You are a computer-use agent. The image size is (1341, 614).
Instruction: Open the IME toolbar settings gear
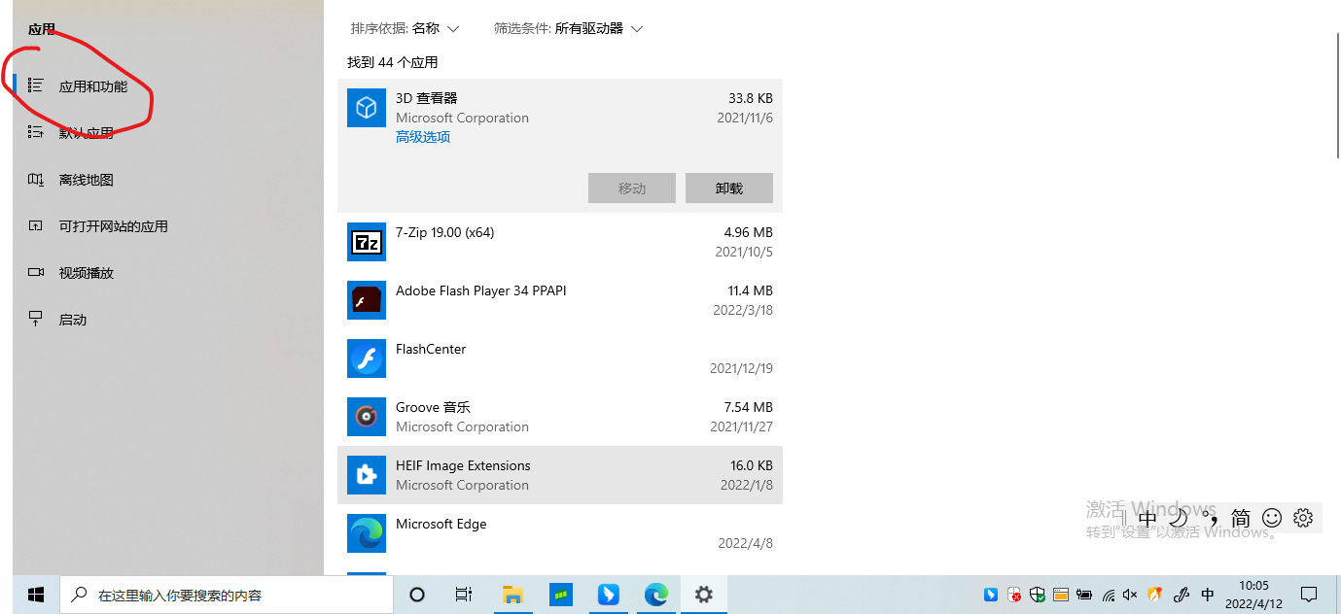1303,518
